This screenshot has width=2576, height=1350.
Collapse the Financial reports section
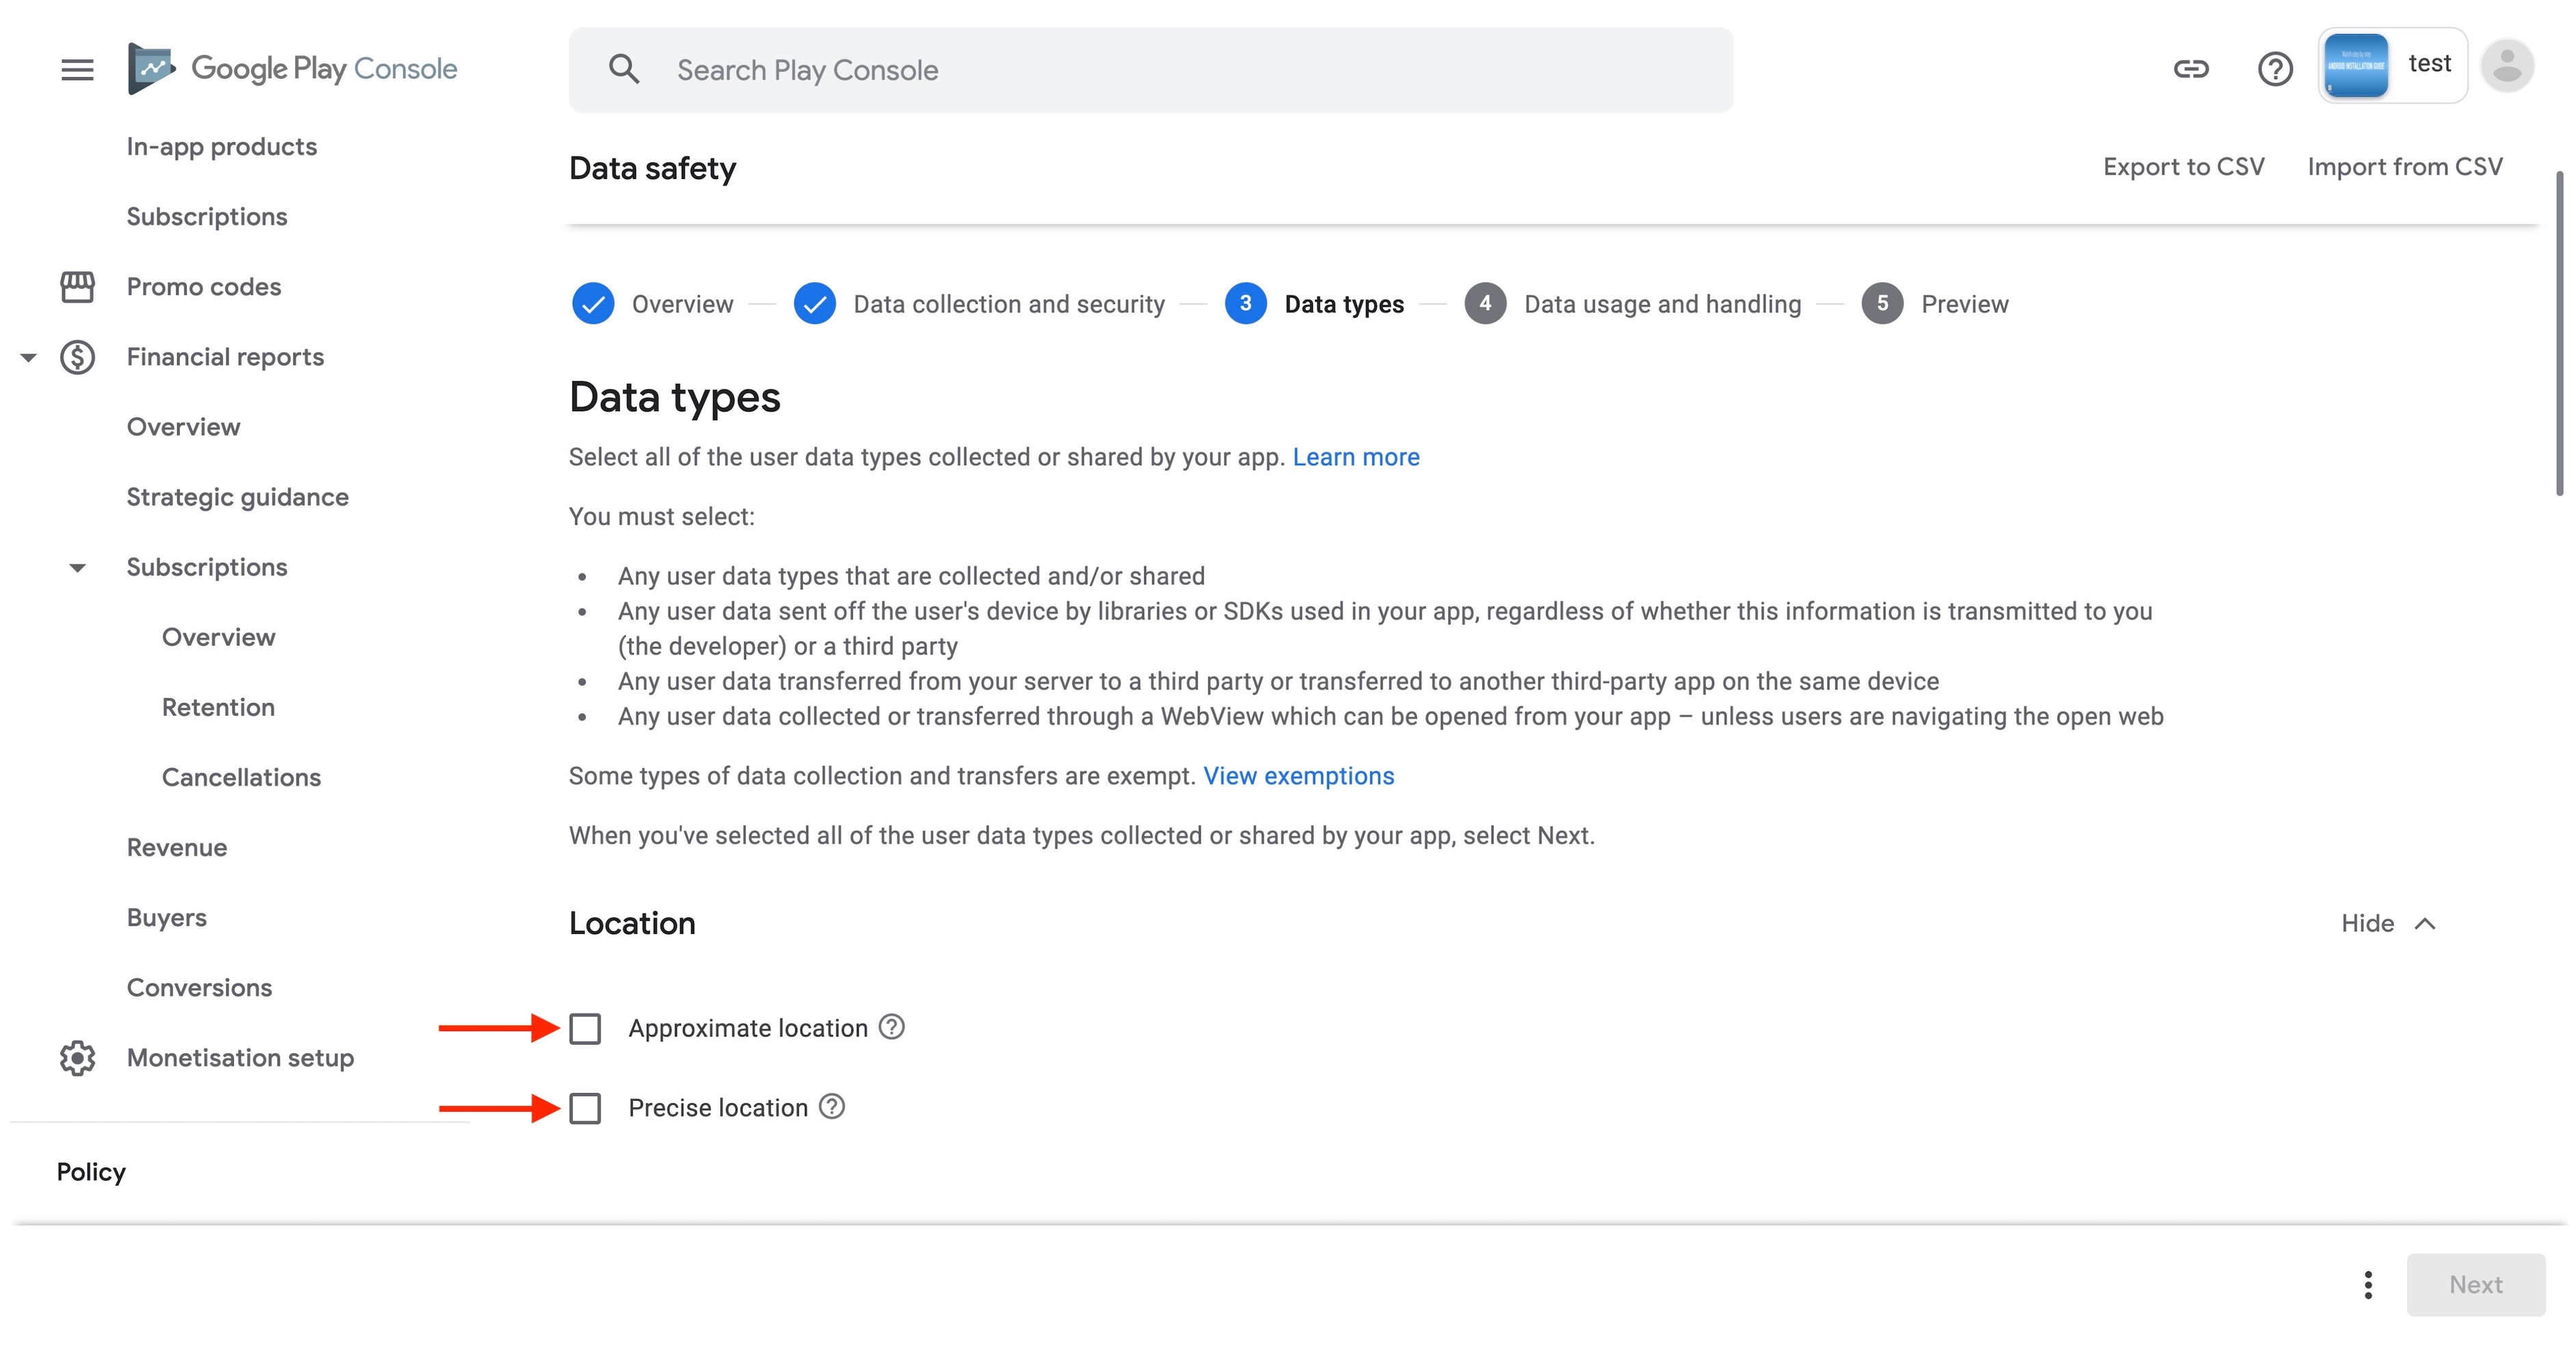point(29,358)
